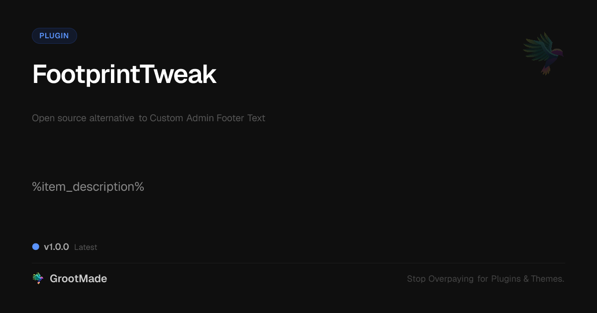
Task: Click the word 'Admin' in the subtitle
Action: pyautogui.click(x=200, y=118)
